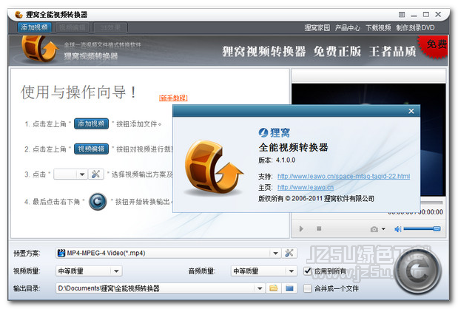458x309 pixels.
Task: Expand the snapshot options arrow
Action: (383, 229)
